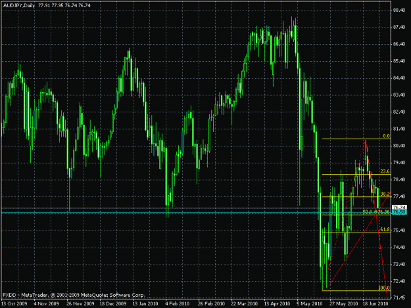The width and height of the screenshot is (411, 308).
Task: Click the 5 May 2010 date label
Action: pyautogui.click(x=310, y=304)
